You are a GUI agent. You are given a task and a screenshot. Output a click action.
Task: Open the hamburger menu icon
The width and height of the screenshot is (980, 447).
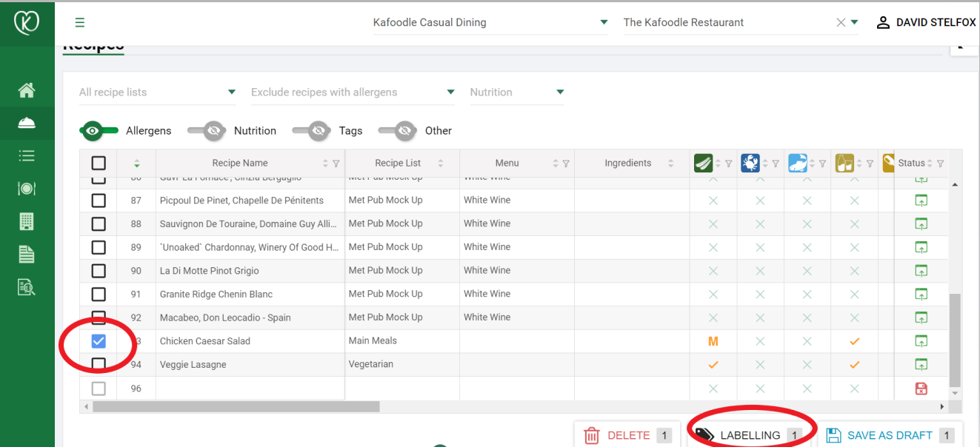[79, 22]
